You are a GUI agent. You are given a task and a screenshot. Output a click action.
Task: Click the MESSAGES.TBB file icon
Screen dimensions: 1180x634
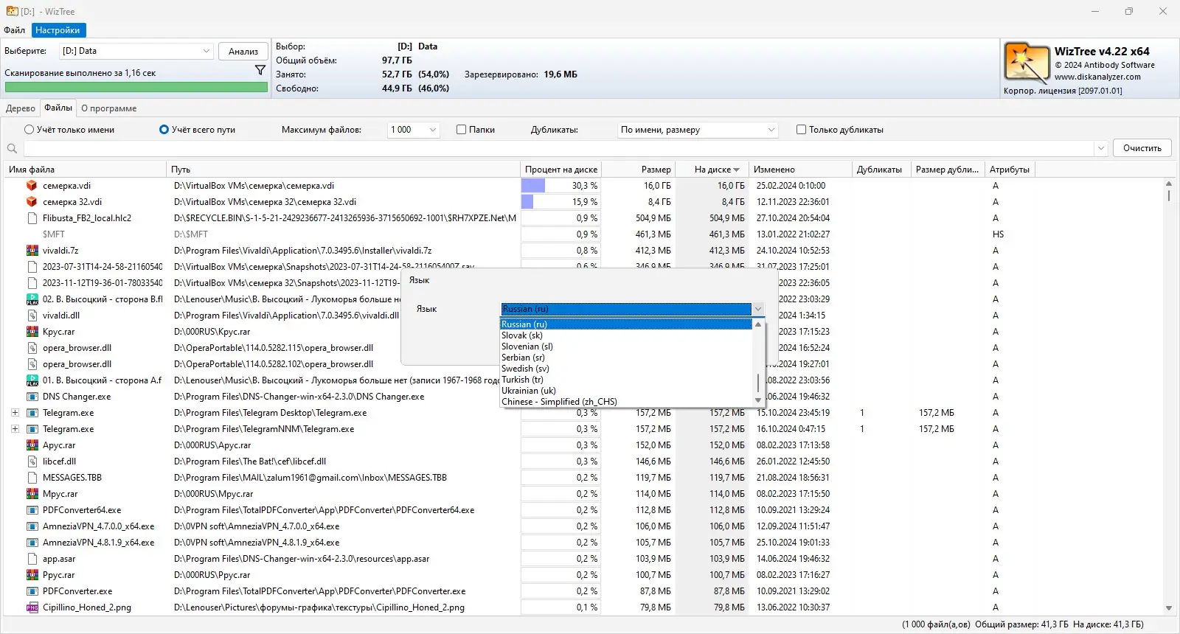32,478
